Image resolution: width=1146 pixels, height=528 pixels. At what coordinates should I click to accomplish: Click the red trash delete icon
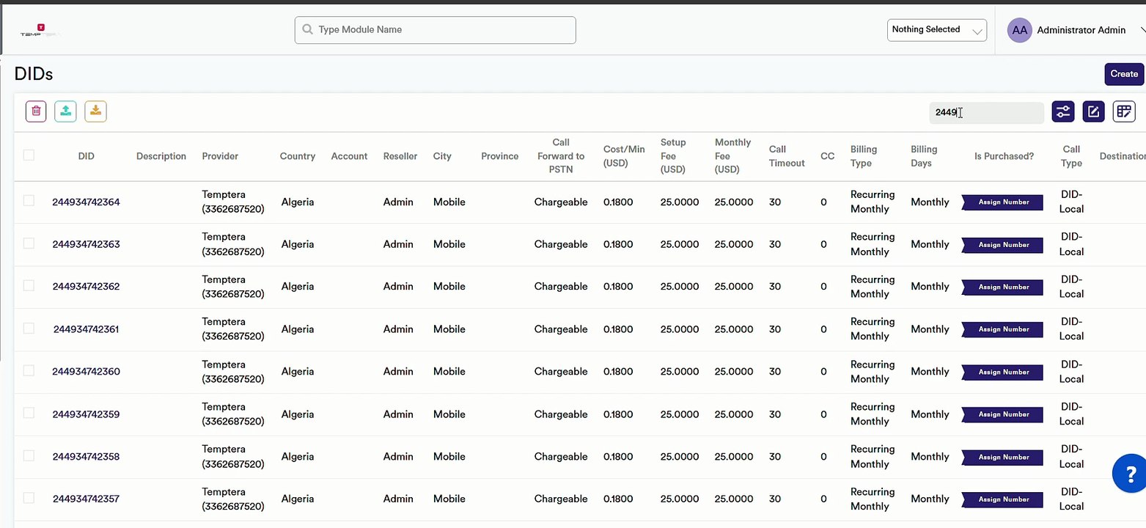[36, 111]
